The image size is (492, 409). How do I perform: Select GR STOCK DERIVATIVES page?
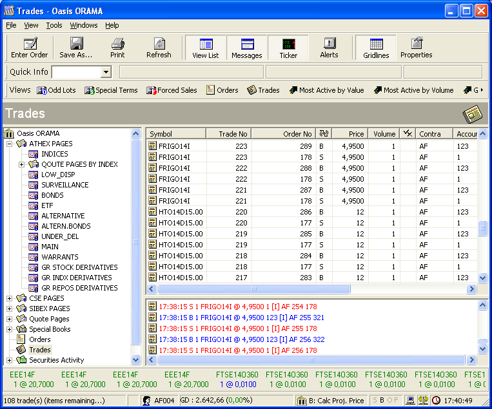tap(79, 267)
